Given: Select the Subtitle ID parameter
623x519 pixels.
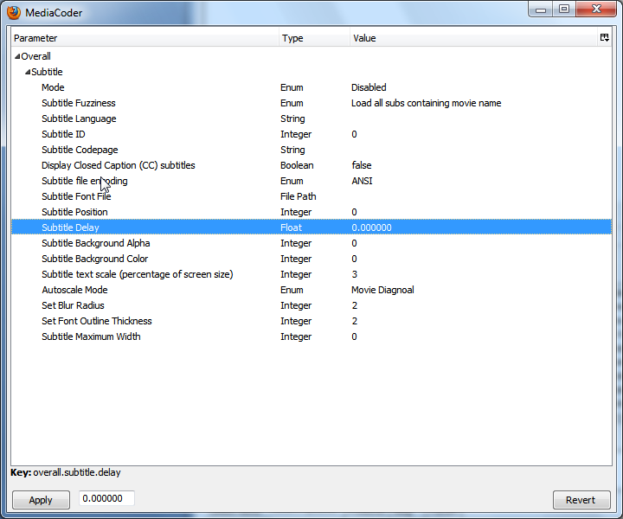Looking at the screenshot, I should click(311, 134).
